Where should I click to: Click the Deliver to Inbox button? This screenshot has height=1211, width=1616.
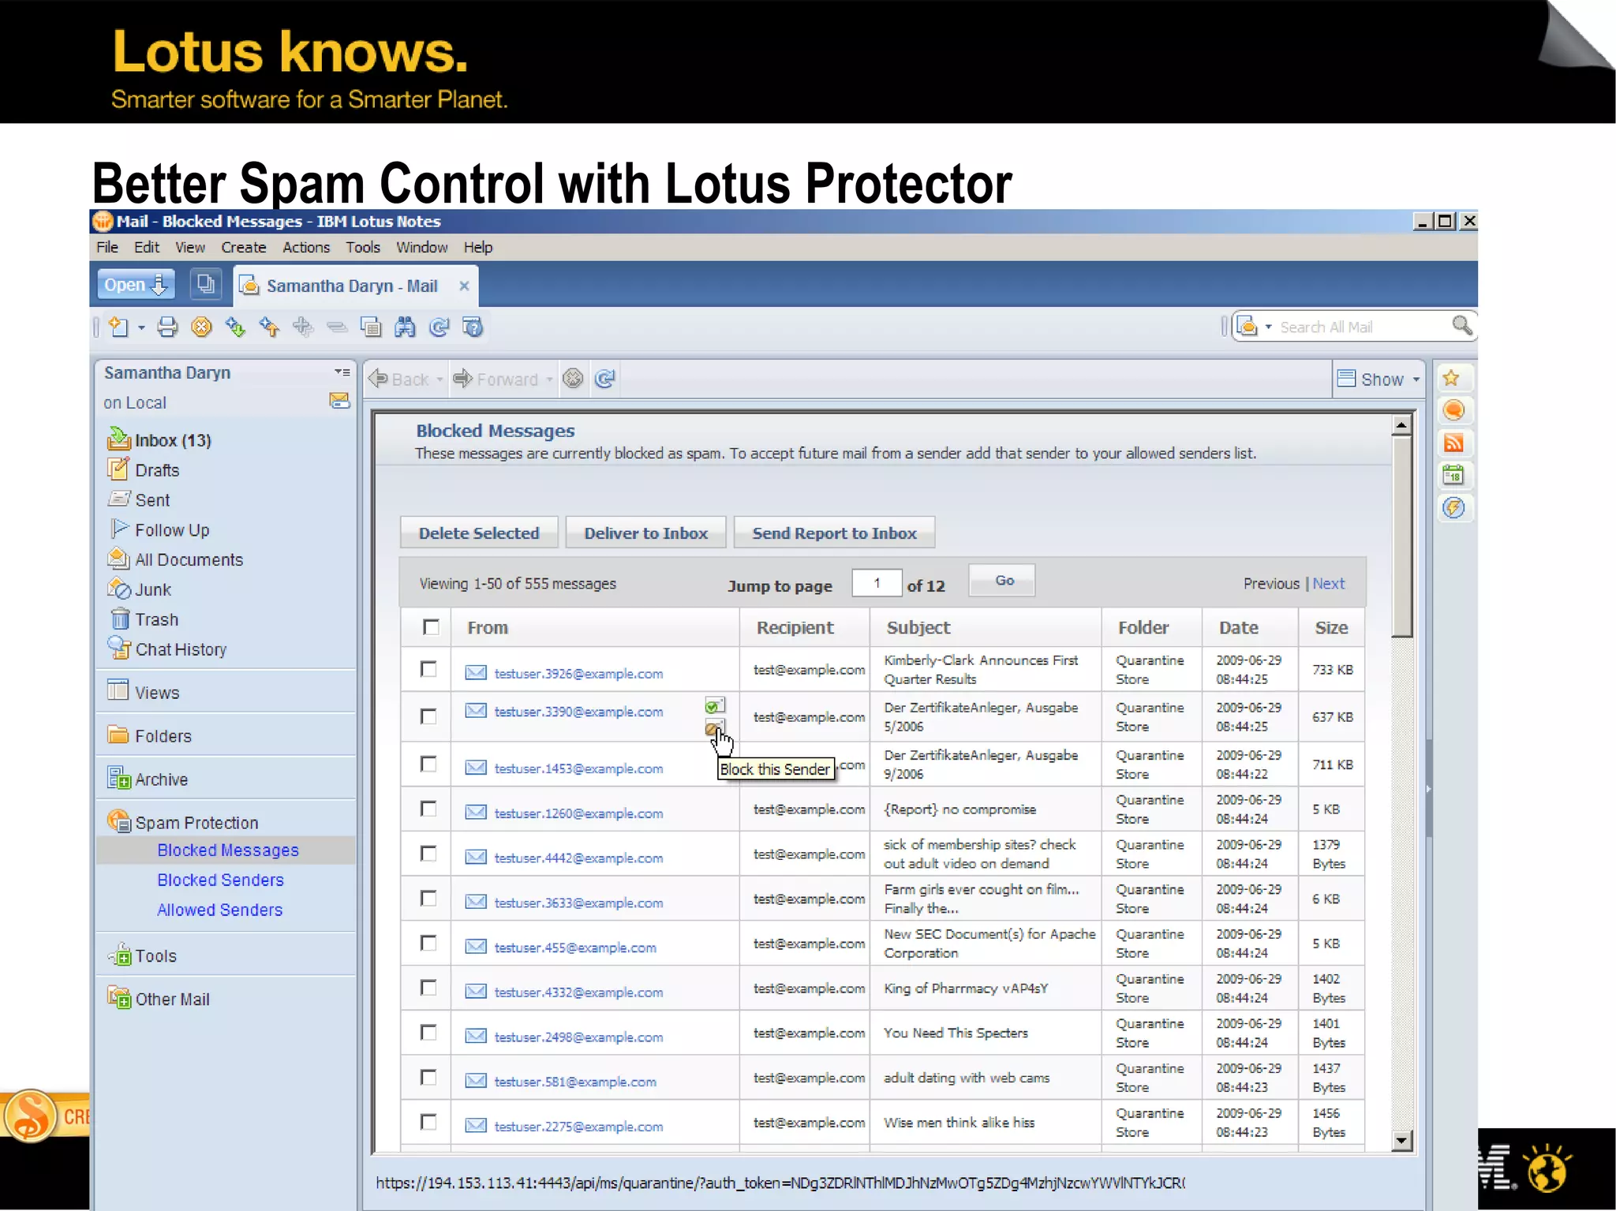(x=645, y=533)
